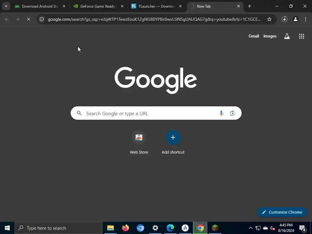This screenshot has width=312, height=234.
Task: Open Settings gear in the taskbar
Action: pos(155,228)
